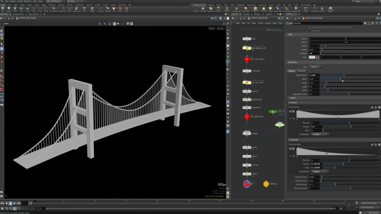381x214 pixels.
Task: Switch to the Atirantado tab
Action: click(301, 71)
